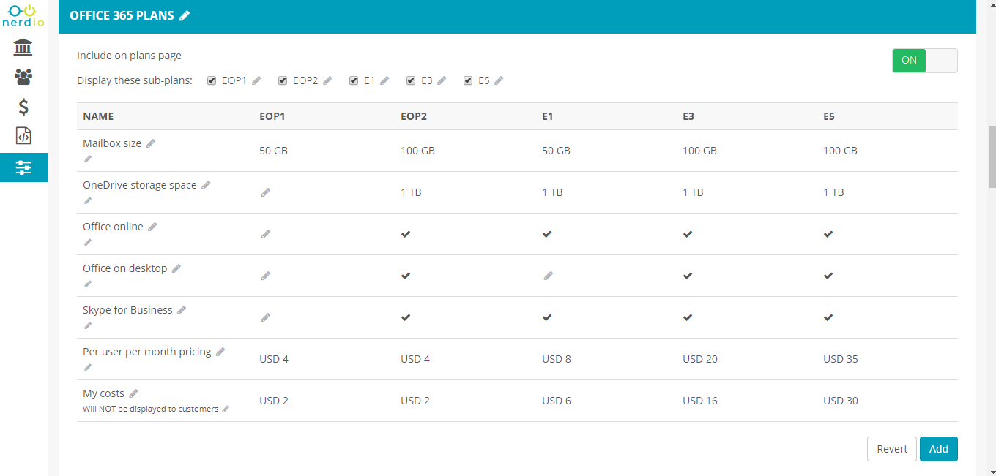Edit the Mailbox size label pencil
The image size is (996, 476).
pyautogui.click(x=151, y=144)
